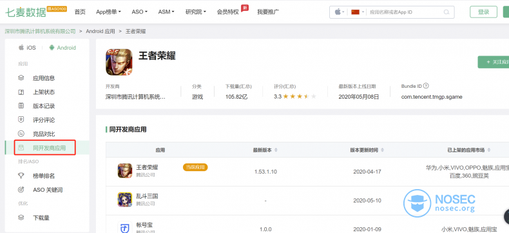Expand the App榜单 dropdown menu
The width and height of the screenshot is (509, 233).
pos(108,12)
